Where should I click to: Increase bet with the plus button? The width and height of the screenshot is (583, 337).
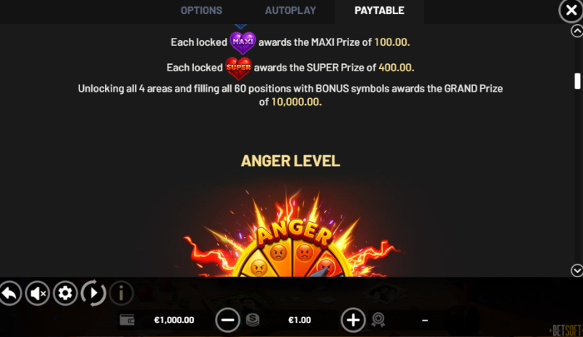pos(353,320)
